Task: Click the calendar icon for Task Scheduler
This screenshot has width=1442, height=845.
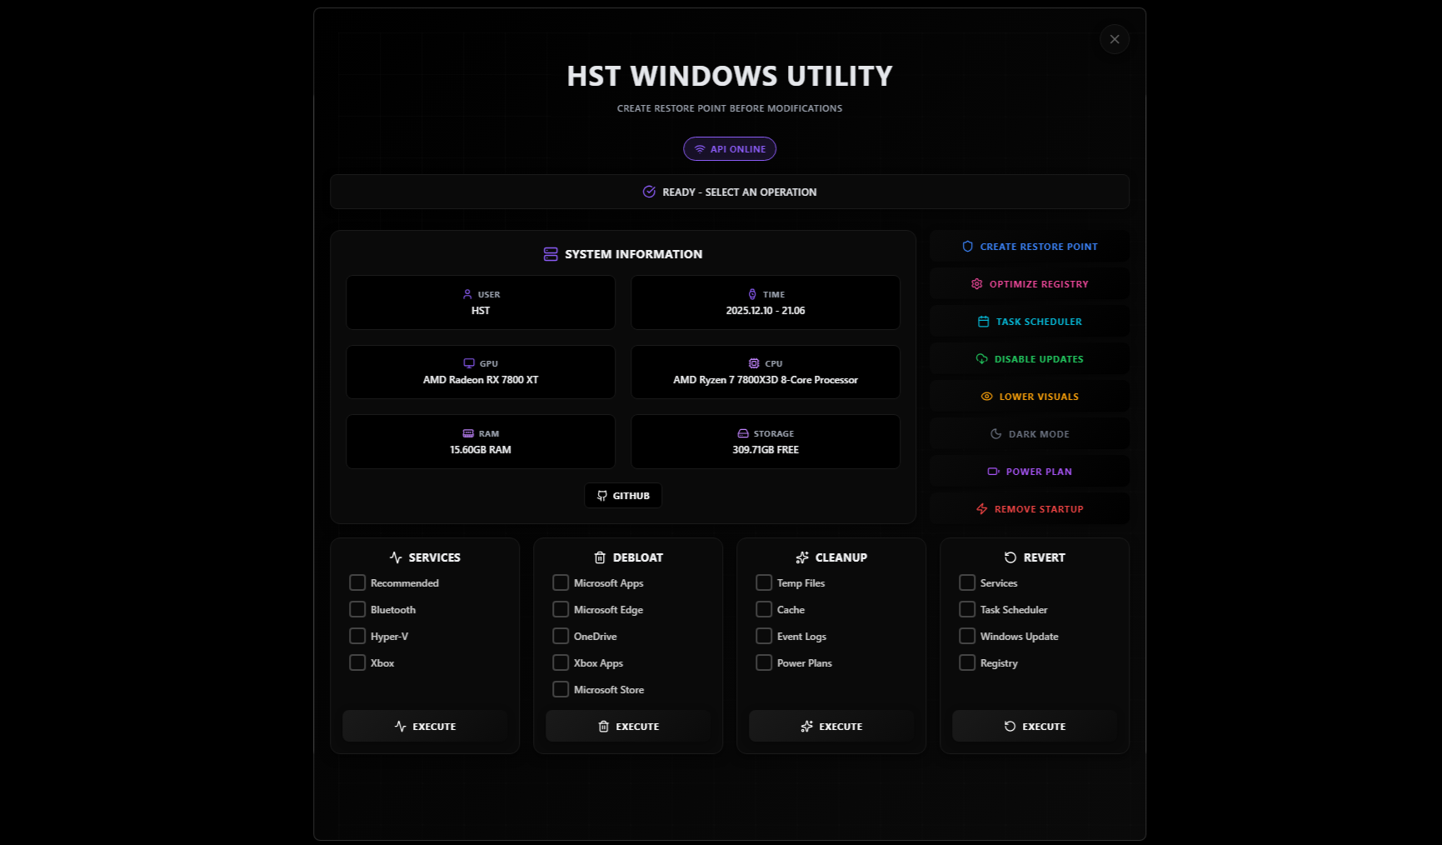Action: pos(982,321)
